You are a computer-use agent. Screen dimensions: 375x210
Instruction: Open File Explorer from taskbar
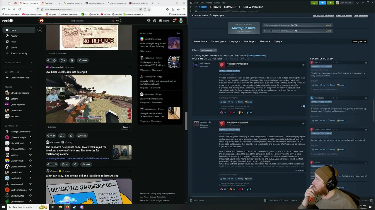coord(60,207)
